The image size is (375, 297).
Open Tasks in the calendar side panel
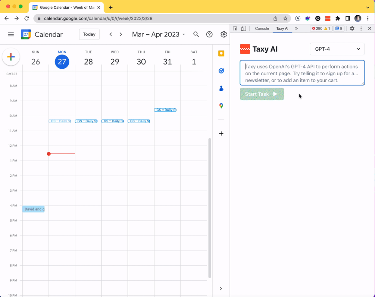(221, 71)
